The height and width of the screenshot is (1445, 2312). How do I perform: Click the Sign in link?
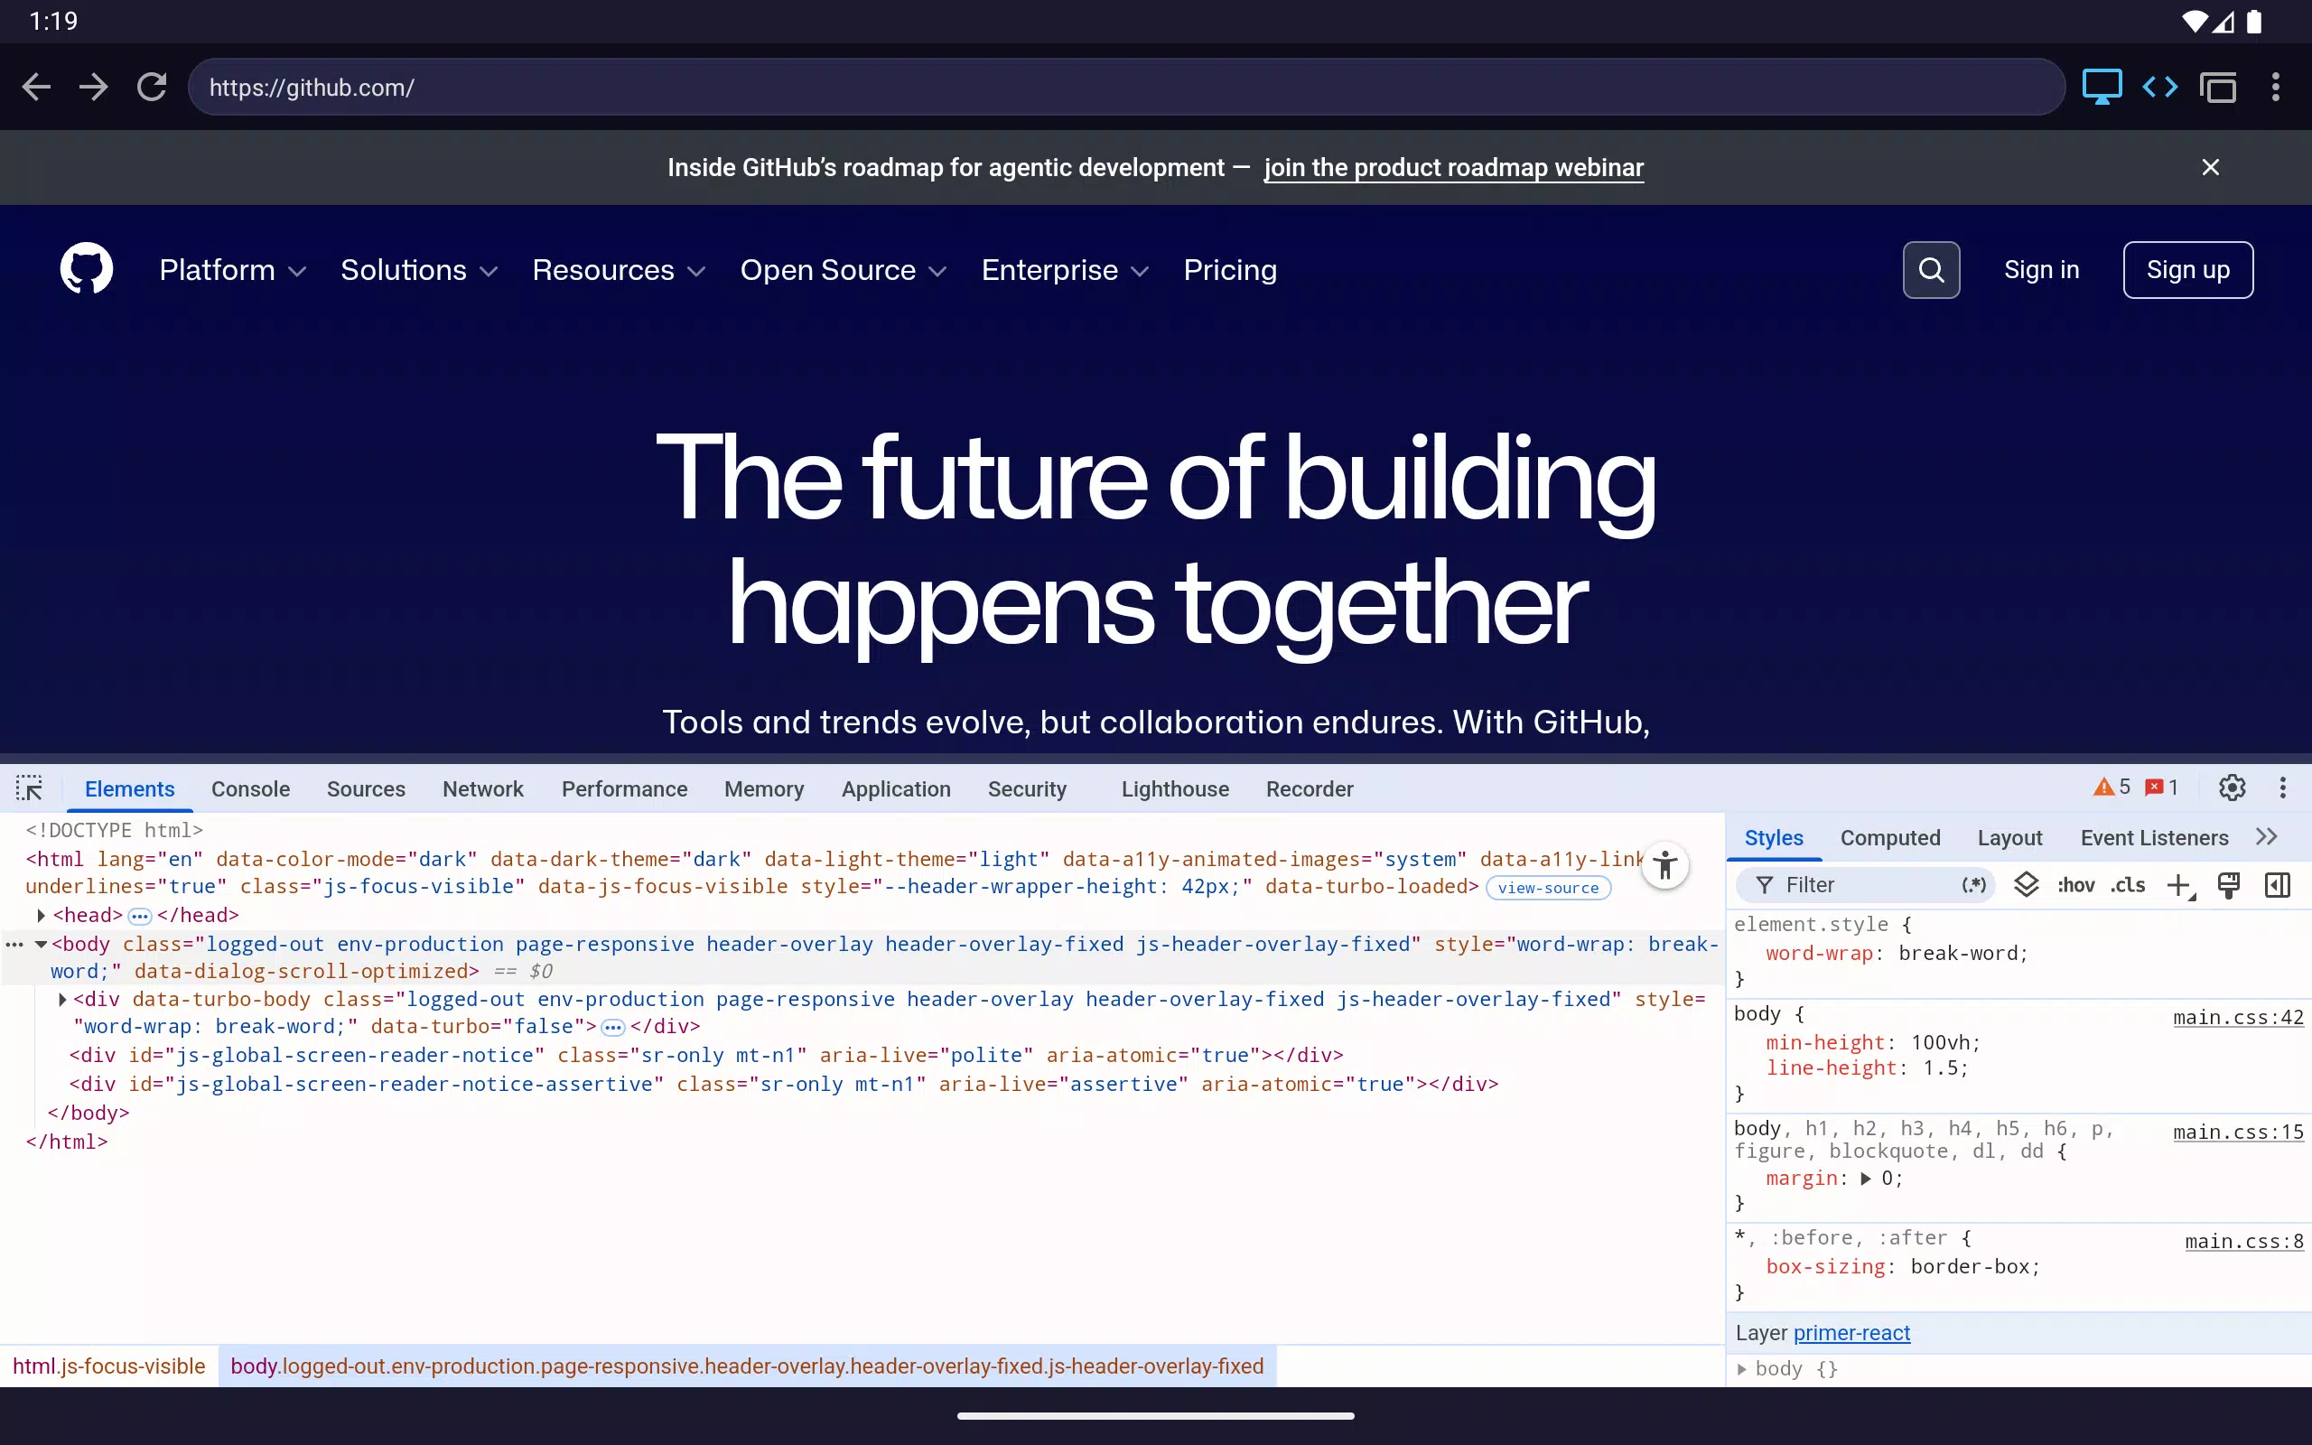pyautogui.click(x=2042, y=270)
